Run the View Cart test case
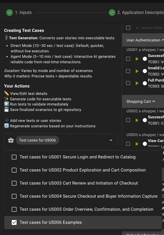 pos(137,144)
